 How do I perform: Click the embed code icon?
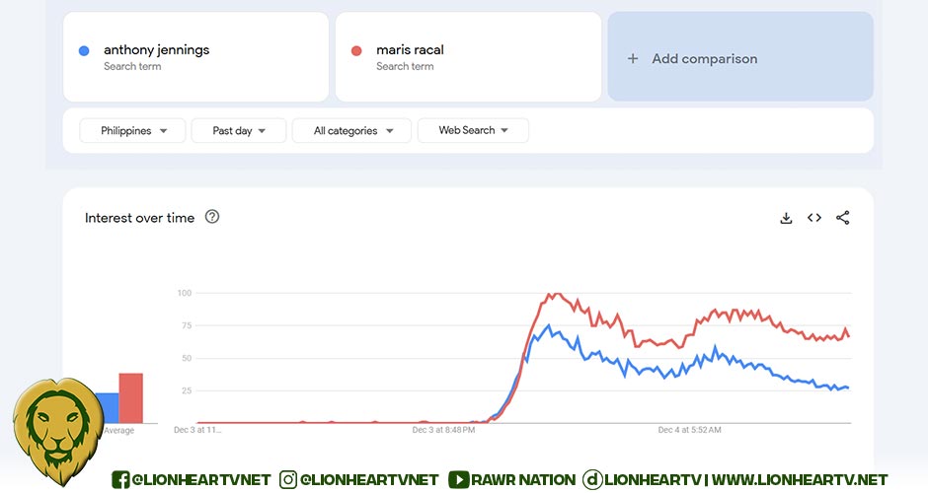814,218
